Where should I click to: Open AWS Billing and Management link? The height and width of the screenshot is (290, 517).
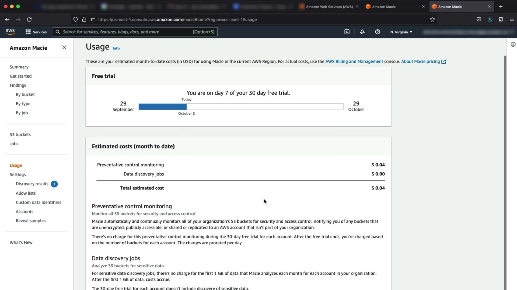coord(354,61)
